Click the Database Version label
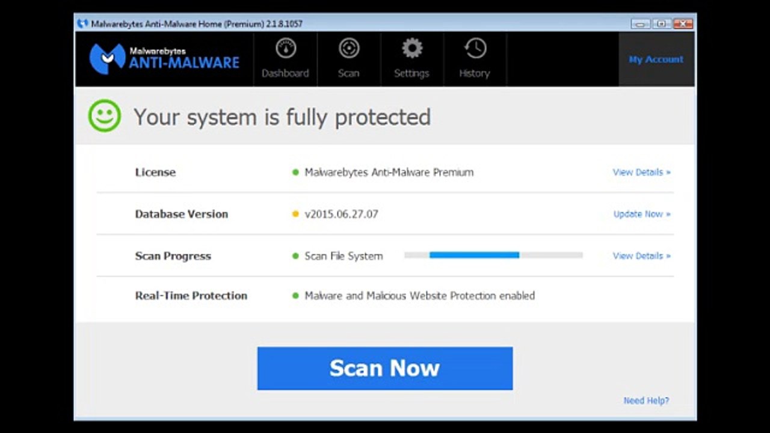The height and width of the screenshot is (433, 770). (182, 214)
